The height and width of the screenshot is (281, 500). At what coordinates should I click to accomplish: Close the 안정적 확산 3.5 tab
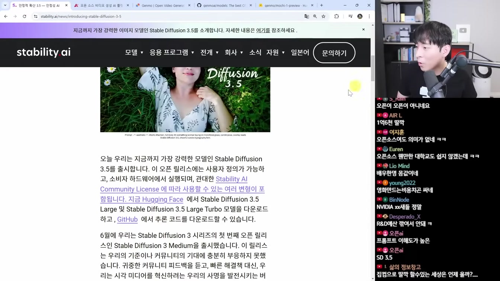tap(66, 6)
